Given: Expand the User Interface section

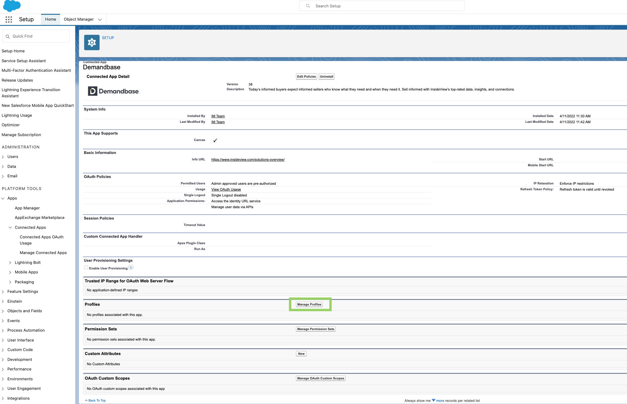Looking at the screenshot, I should click(x=3, y=341).
